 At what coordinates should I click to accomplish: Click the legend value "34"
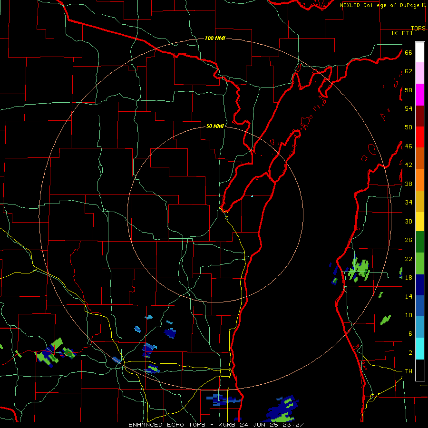tap(409, 203)
